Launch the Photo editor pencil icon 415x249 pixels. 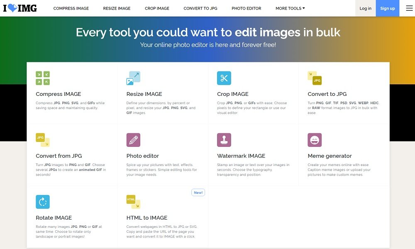point(133,140)
